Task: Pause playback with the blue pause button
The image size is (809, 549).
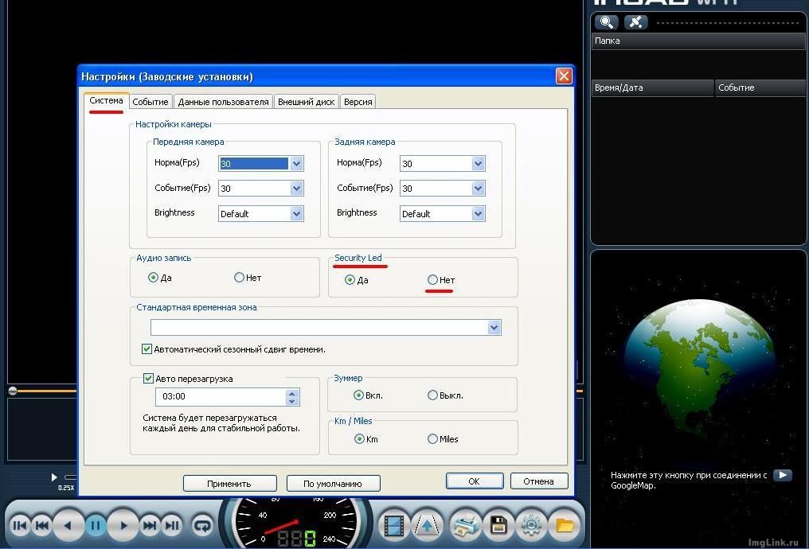Action: [x=96, y=525]
